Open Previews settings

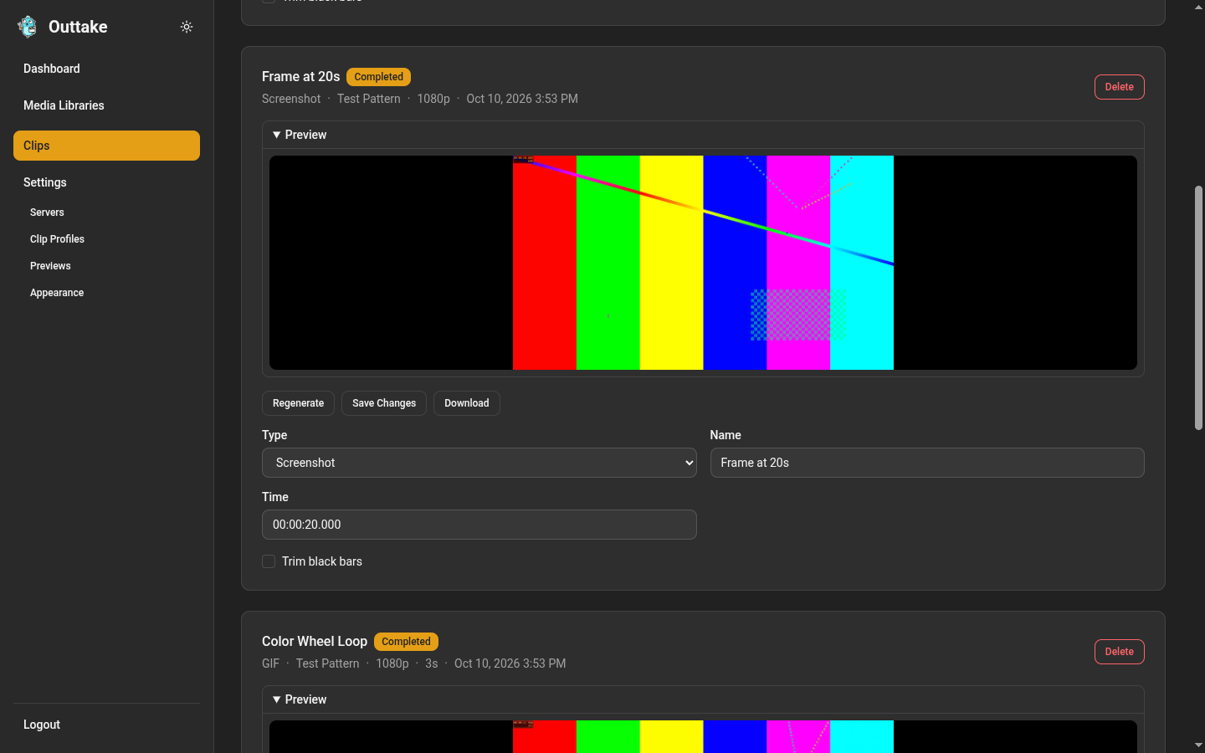[x=50, y=266]
